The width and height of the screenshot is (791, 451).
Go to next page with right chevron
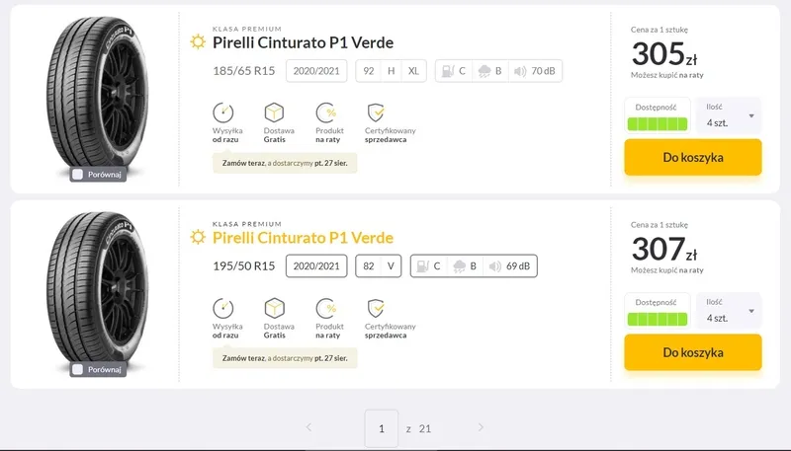point(481,427)
